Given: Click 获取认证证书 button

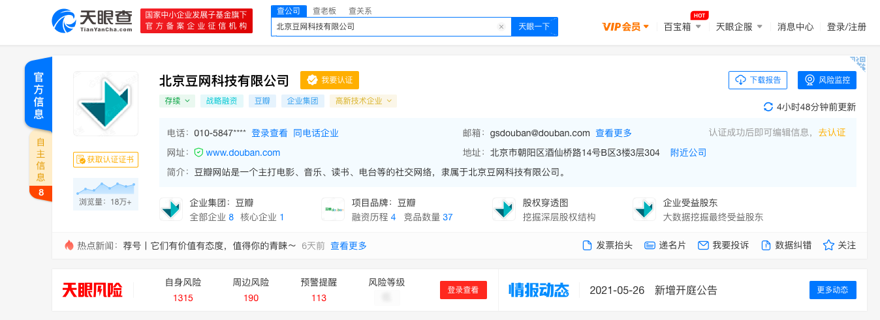Looking at the screenshot, I should [x=106, y=160].
